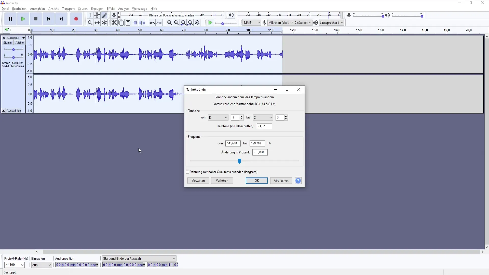Open help with blue question mark
The image size is (489, 275).
(x=298, y=181)
